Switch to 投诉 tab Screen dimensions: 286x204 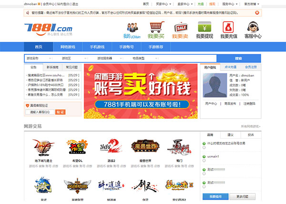pyautogui.click(x=251, y=135)
